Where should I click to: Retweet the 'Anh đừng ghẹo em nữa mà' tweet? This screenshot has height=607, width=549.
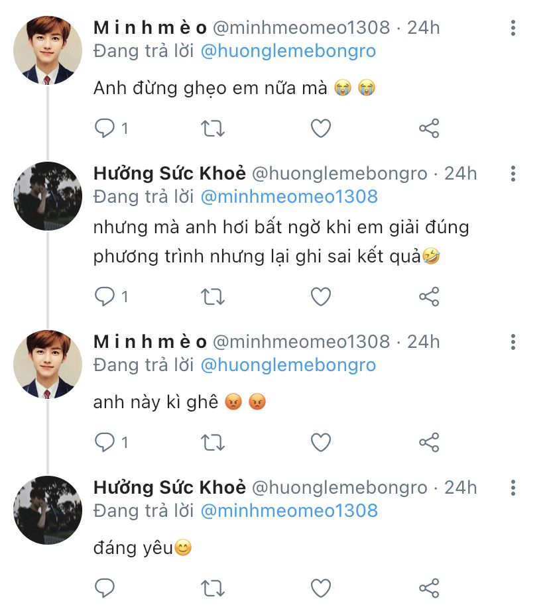[212, 128]
